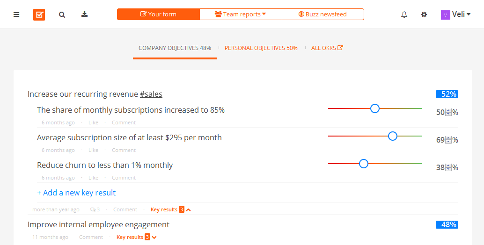Open notifications bell
This screenshot has height=245, width=484.
coord(404,14)
